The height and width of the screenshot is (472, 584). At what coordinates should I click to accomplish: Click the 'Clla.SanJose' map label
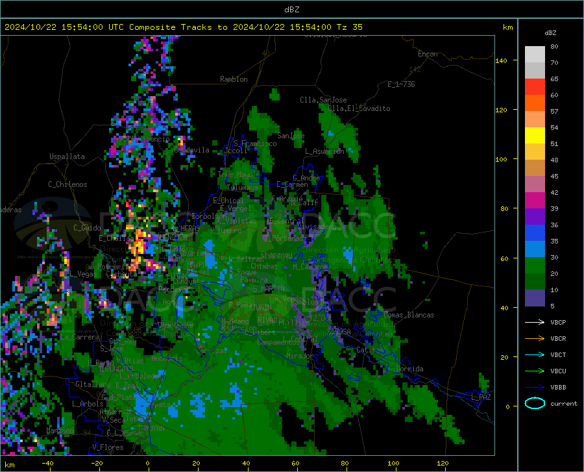(x=323, y=100)
